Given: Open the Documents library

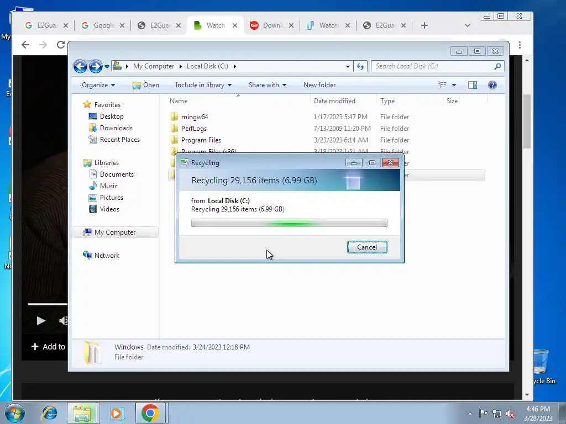Looking at the screenshot, I should 117,174.
